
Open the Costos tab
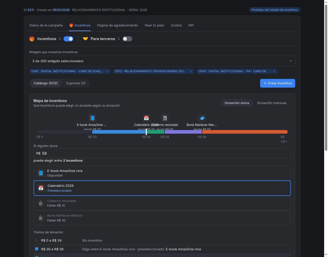176,25
